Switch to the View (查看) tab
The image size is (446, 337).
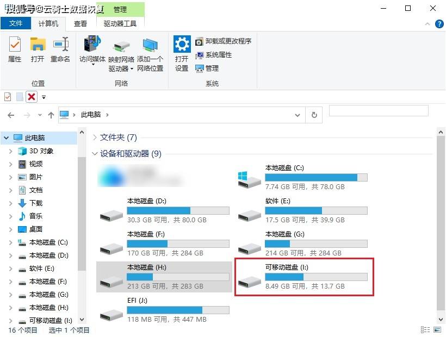click(80, 23)
